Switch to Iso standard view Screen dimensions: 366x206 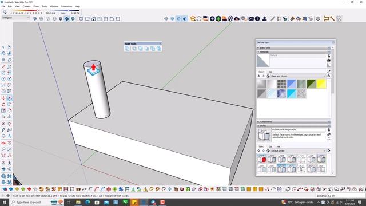81,19
